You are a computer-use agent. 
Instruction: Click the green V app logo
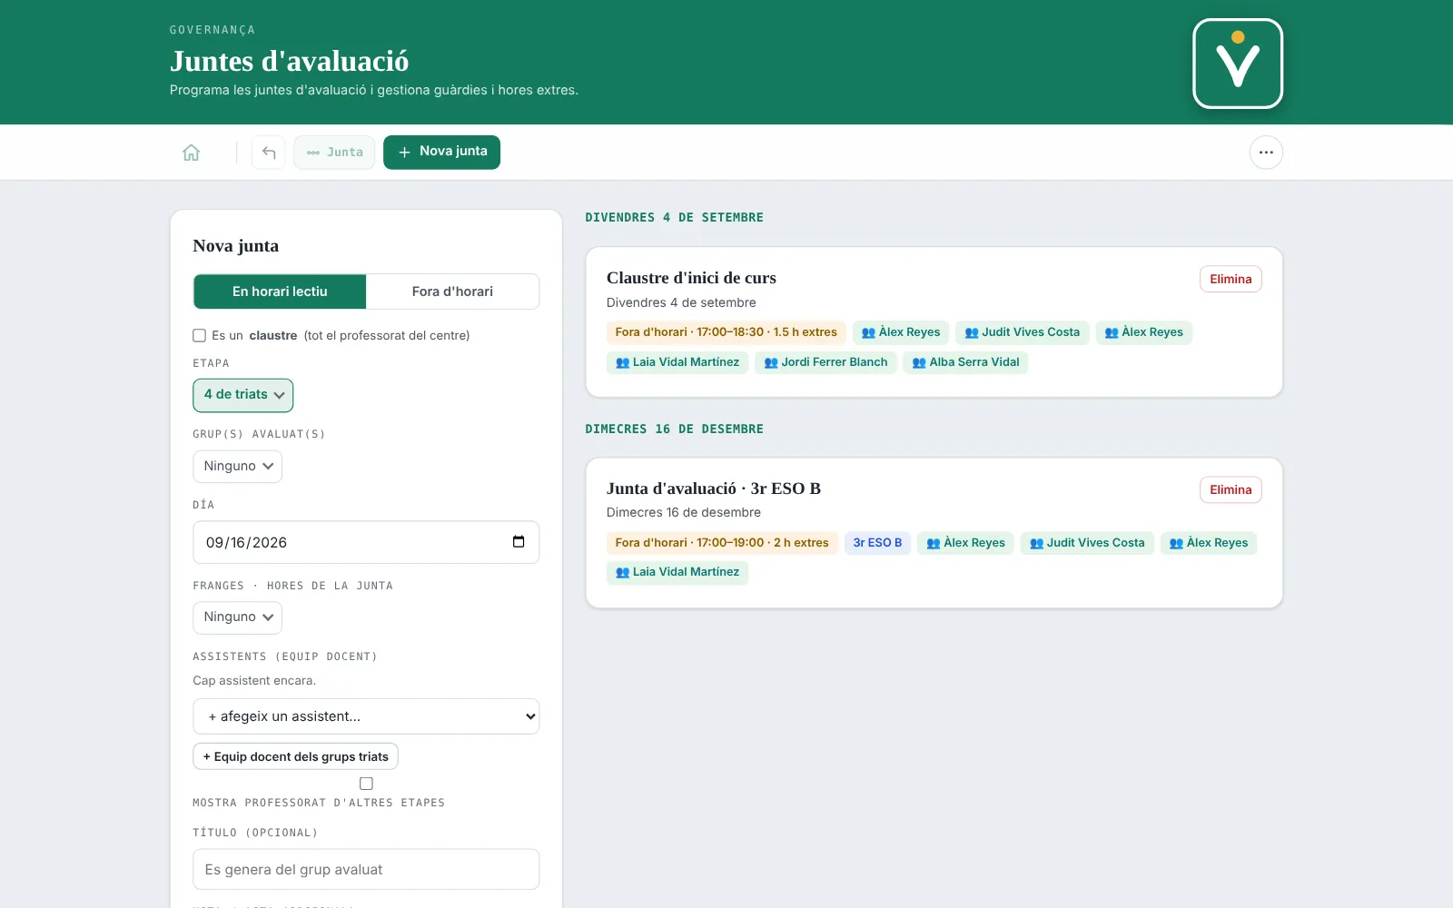pos(1238,64)
